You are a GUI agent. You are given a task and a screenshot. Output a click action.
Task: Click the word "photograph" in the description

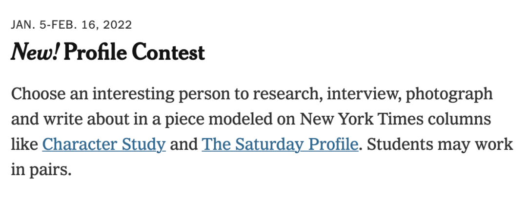[450, 93]
